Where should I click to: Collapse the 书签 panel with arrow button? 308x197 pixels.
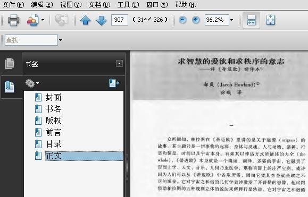click(119, 64)
